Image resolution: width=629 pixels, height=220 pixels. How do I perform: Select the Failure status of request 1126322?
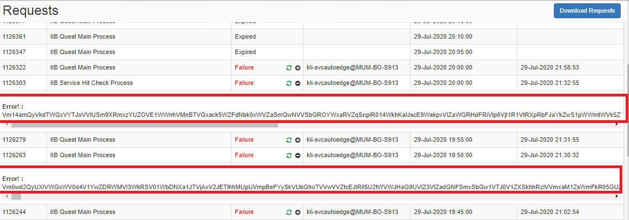[244, 68]
